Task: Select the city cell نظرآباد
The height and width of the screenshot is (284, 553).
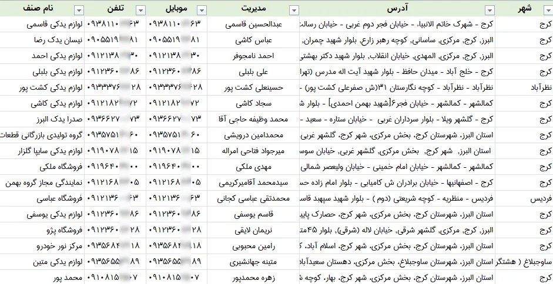Action: point(524,88)
